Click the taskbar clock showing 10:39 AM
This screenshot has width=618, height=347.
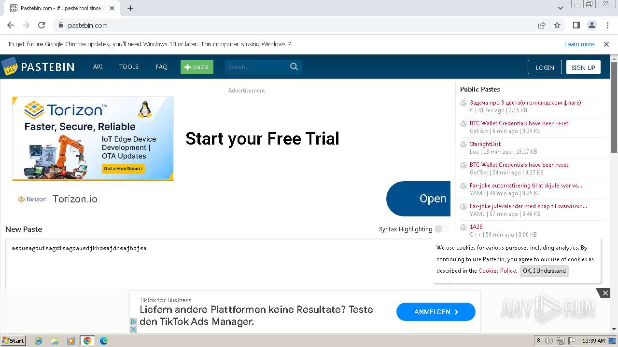tap(593, 341)
